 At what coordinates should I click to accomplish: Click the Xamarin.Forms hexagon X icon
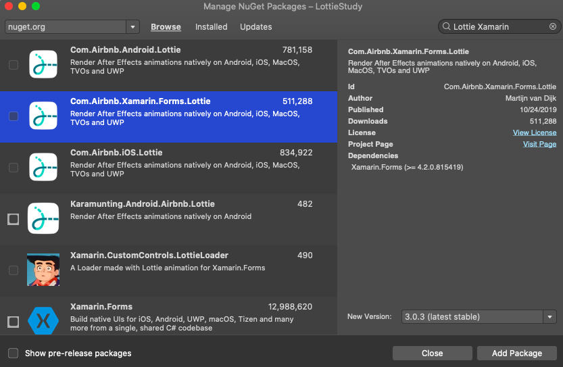pos(43,320)
